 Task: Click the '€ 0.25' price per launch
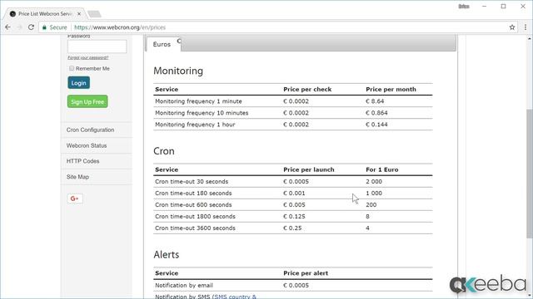292,228
